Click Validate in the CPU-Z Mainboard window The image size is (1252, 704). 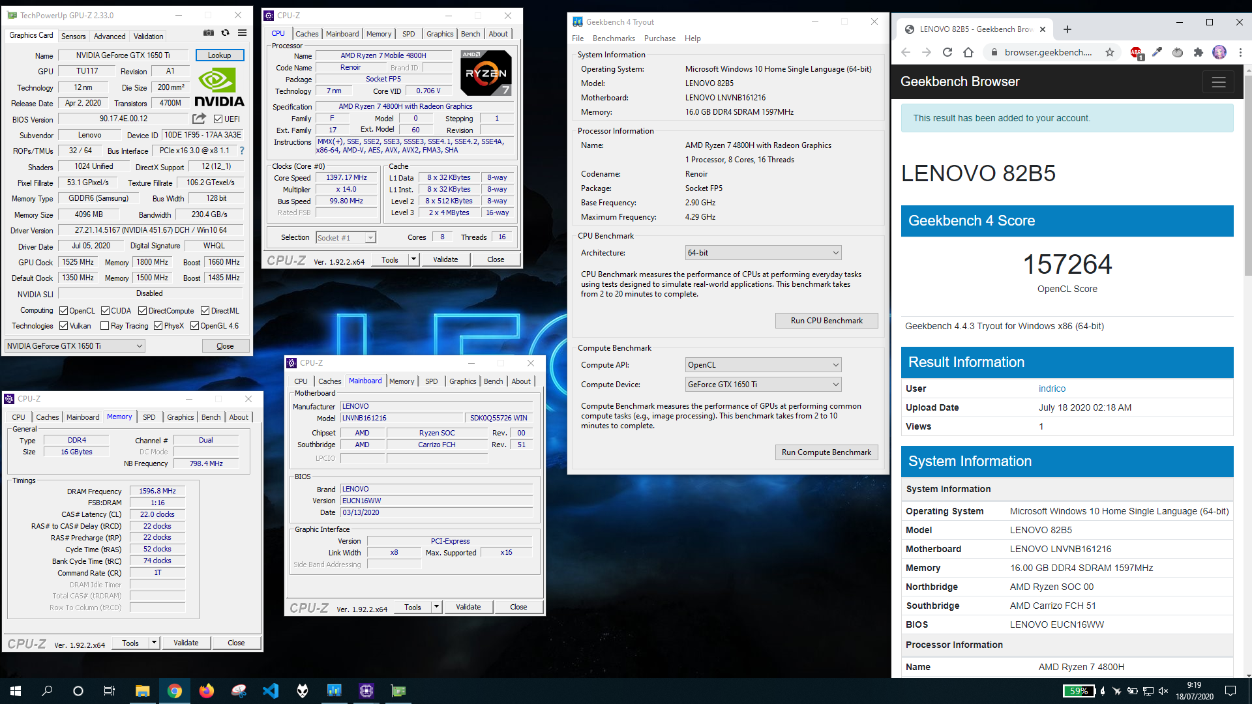coord(468,607)
